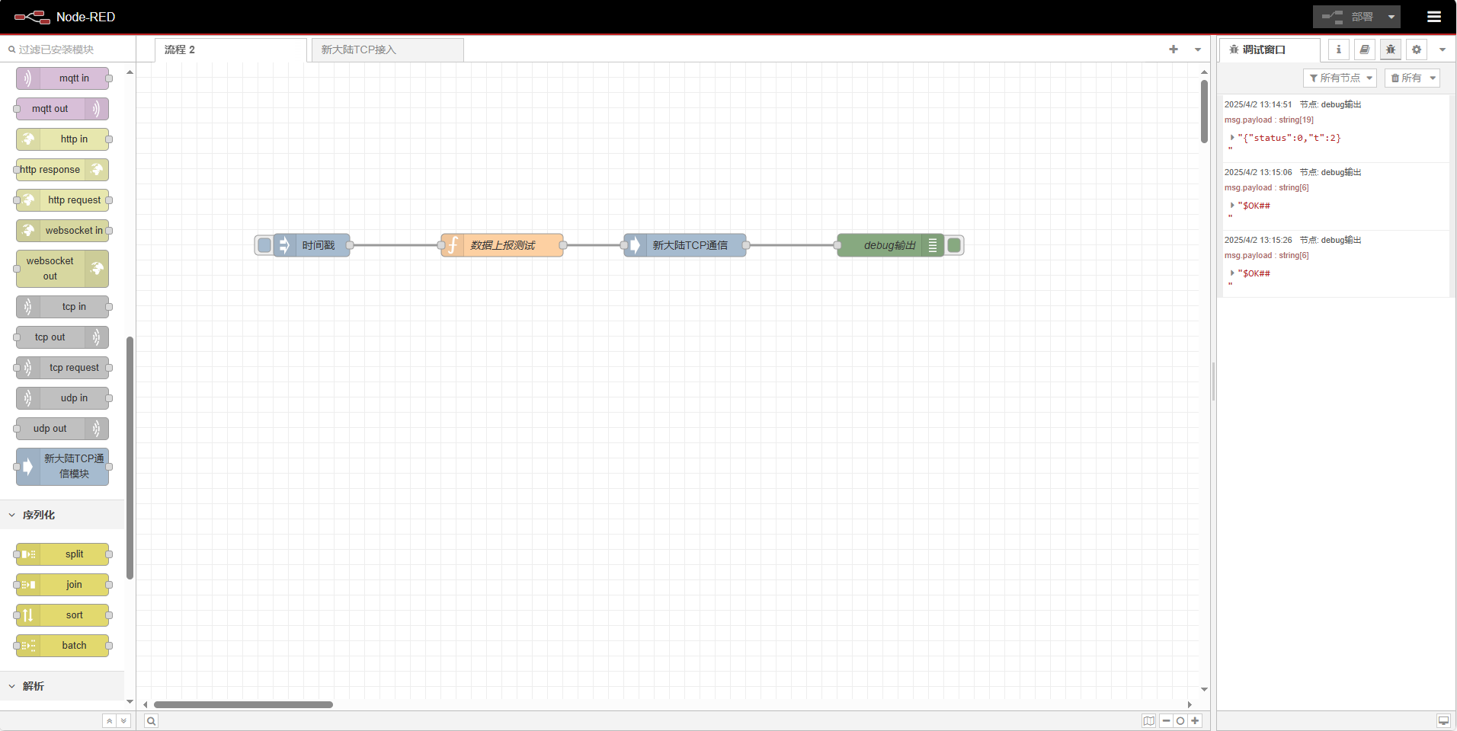This screenshot has height=731, width=1457.
Task: Expand the {"status":0,"t":2} debug message
Action: pyautogui.click(x=1232, y=138)
